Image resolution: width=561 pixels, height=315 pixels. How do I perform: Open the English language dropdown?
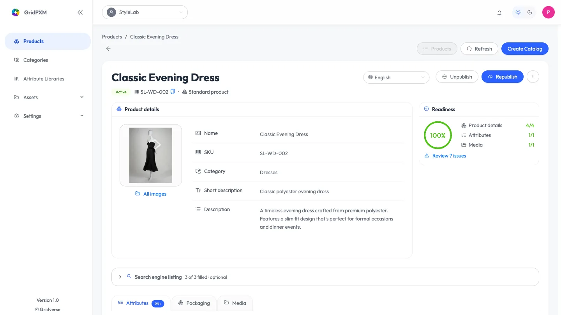(396, 77)
